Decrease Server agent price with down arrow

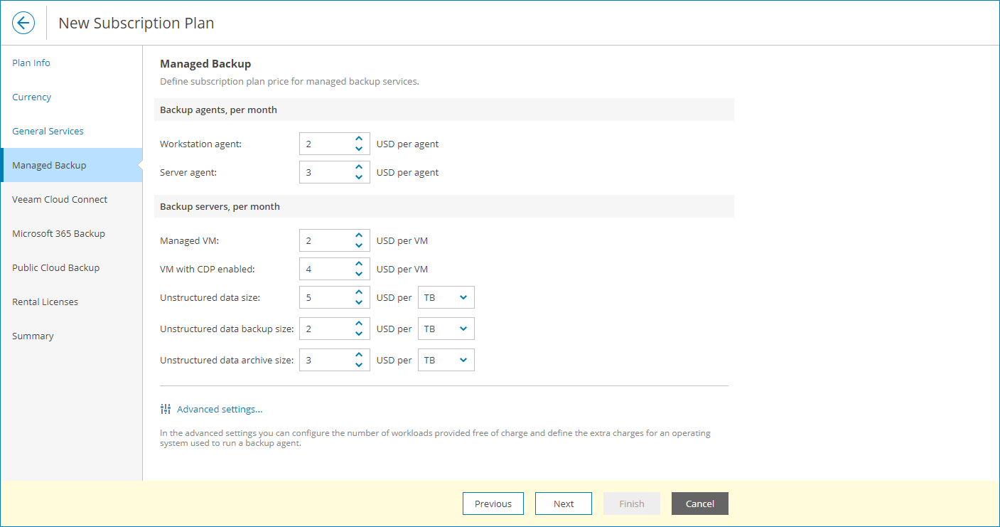[x=359, y=177]
